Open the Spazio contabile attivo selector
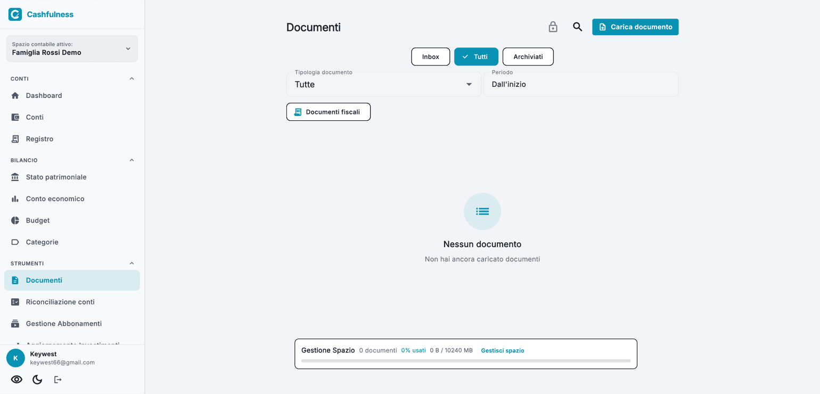Image resolution: width=820 pixels, height=394 pixels. pyautogui.click(x=72, y=48)
